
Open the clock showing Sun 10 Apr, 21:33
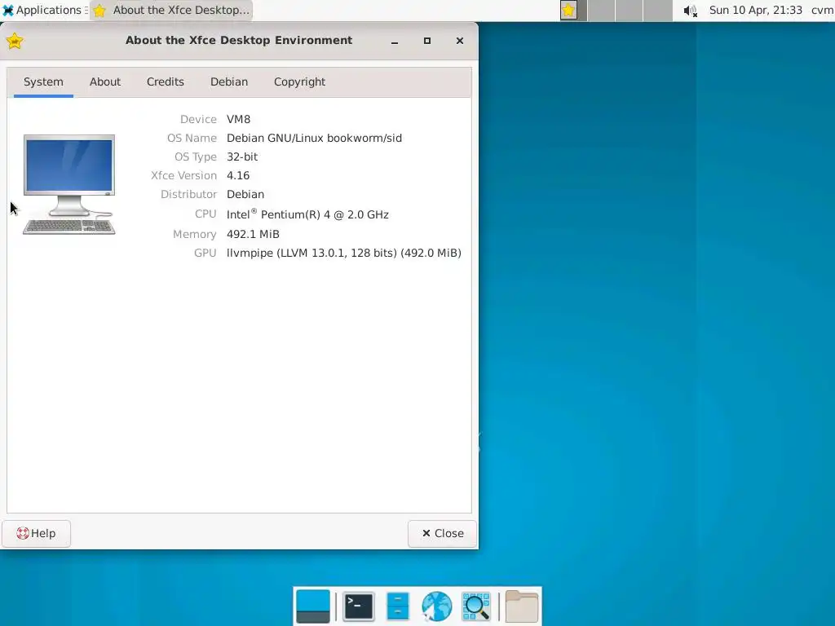click(x=755, y=10)
